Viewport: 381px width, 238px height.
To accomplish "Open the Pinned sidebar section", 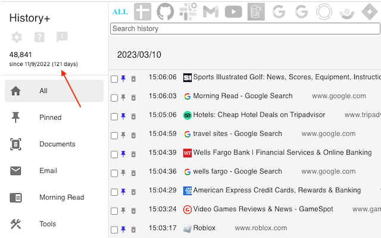I will [51, 118].
